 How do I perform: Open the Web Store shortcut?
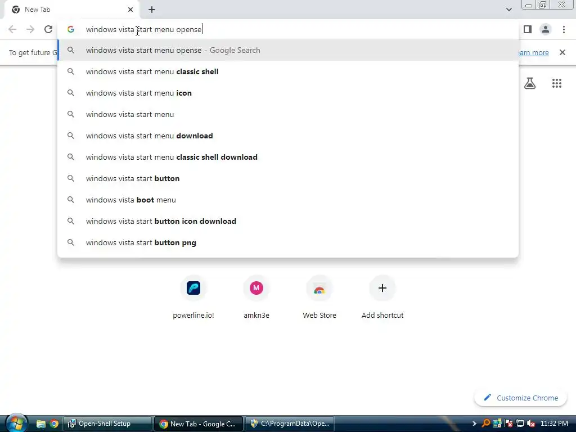tap(319, 297)
